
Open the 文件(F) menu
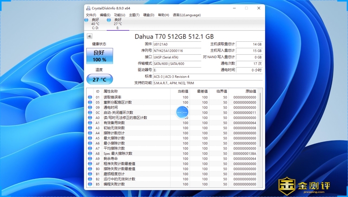(x=91, y=15)
